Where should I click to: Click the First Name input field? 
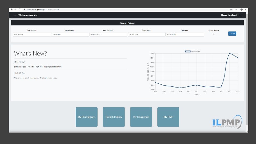tap(32, 34)
